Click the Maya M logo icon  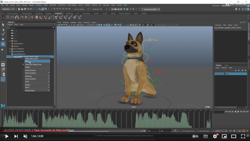pos(3,106)
